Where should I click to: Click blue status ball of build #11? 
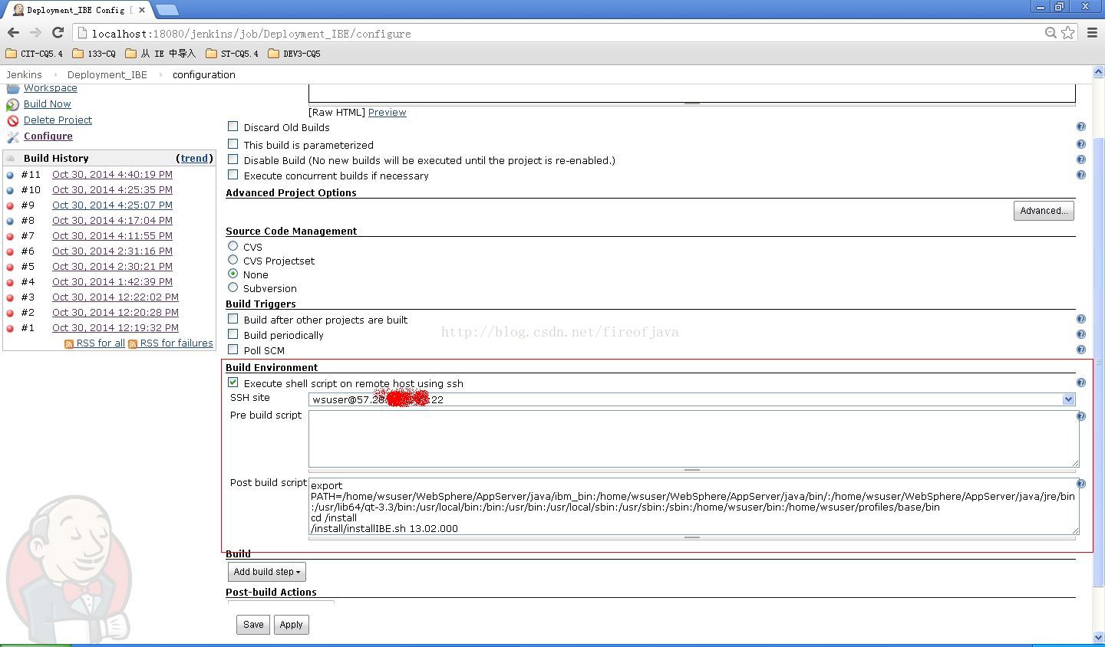point(10,175)
